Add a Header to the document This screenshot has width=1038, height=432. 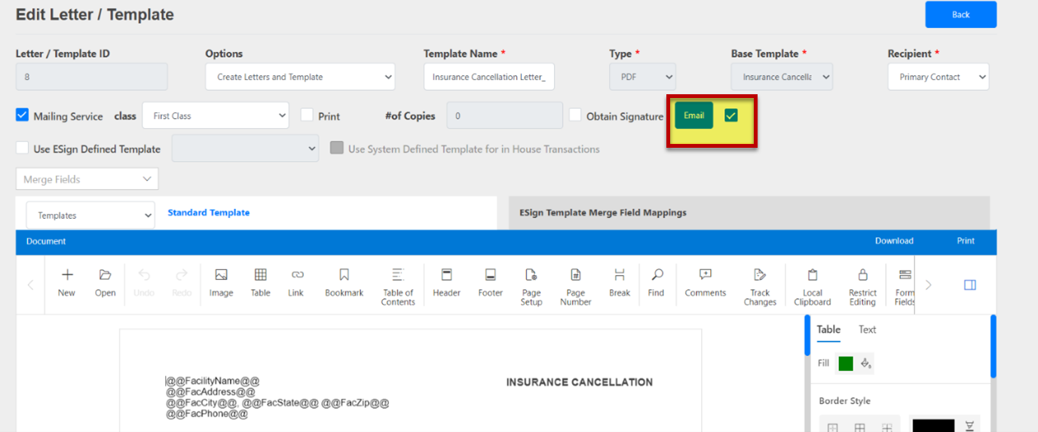tap(446, 283)
